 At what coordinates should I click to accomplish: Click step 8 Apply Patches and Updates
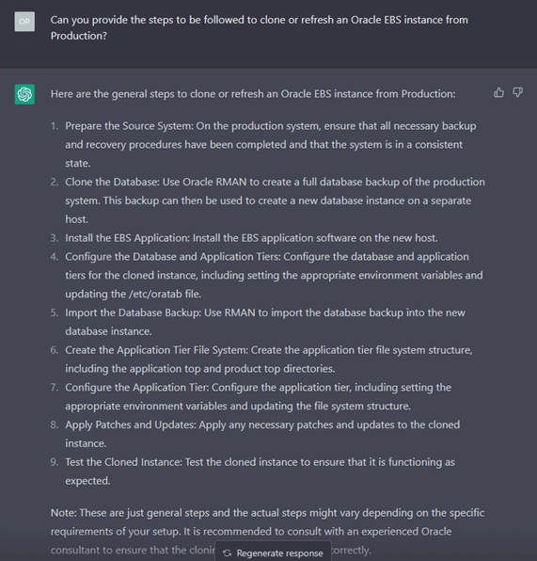pos(262,434)
